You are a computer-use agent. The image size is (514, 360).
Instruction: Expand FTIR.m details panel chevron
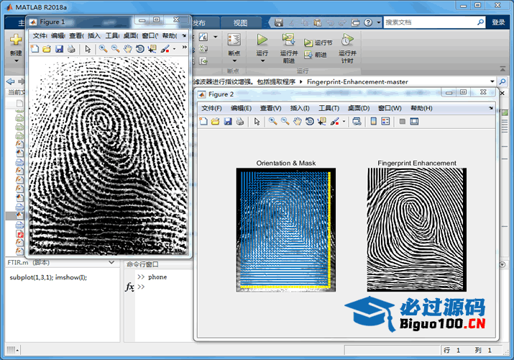(x=111, y=263)
